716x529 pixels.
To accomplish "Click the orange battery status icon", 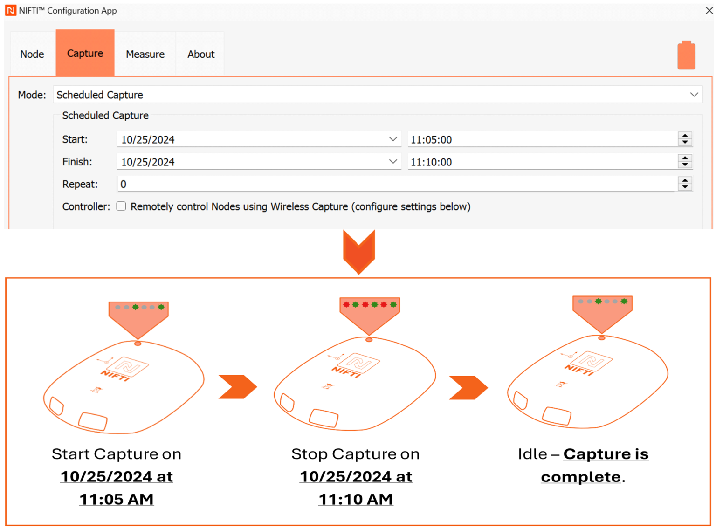I will click(686, 55).
